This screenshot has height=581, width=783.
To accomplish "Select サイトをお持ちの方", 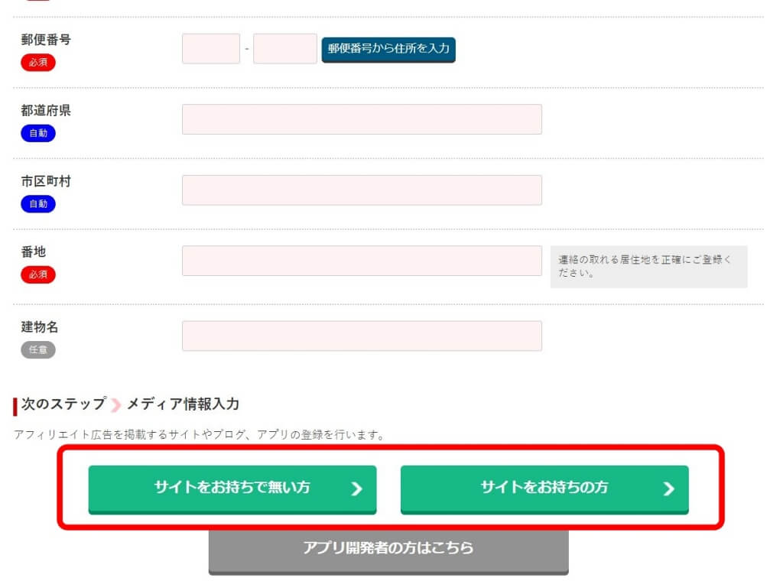I will [544, 489].
